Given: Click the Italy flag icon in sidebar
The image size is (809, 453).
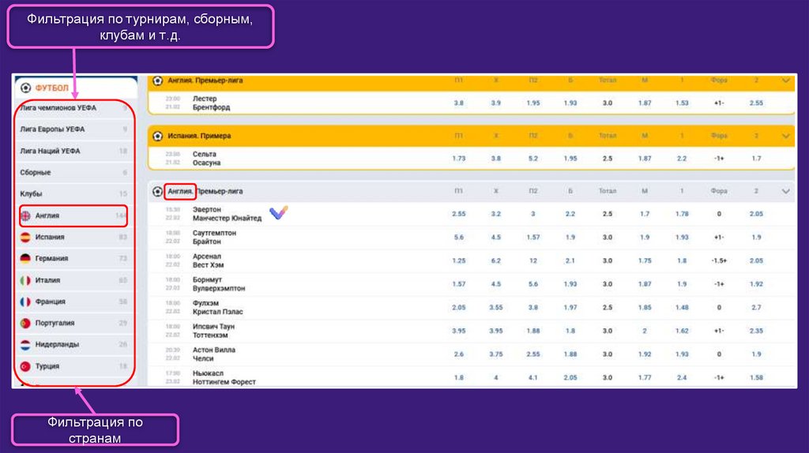Looking at the screenshot, I should click(x=25, y=280).
